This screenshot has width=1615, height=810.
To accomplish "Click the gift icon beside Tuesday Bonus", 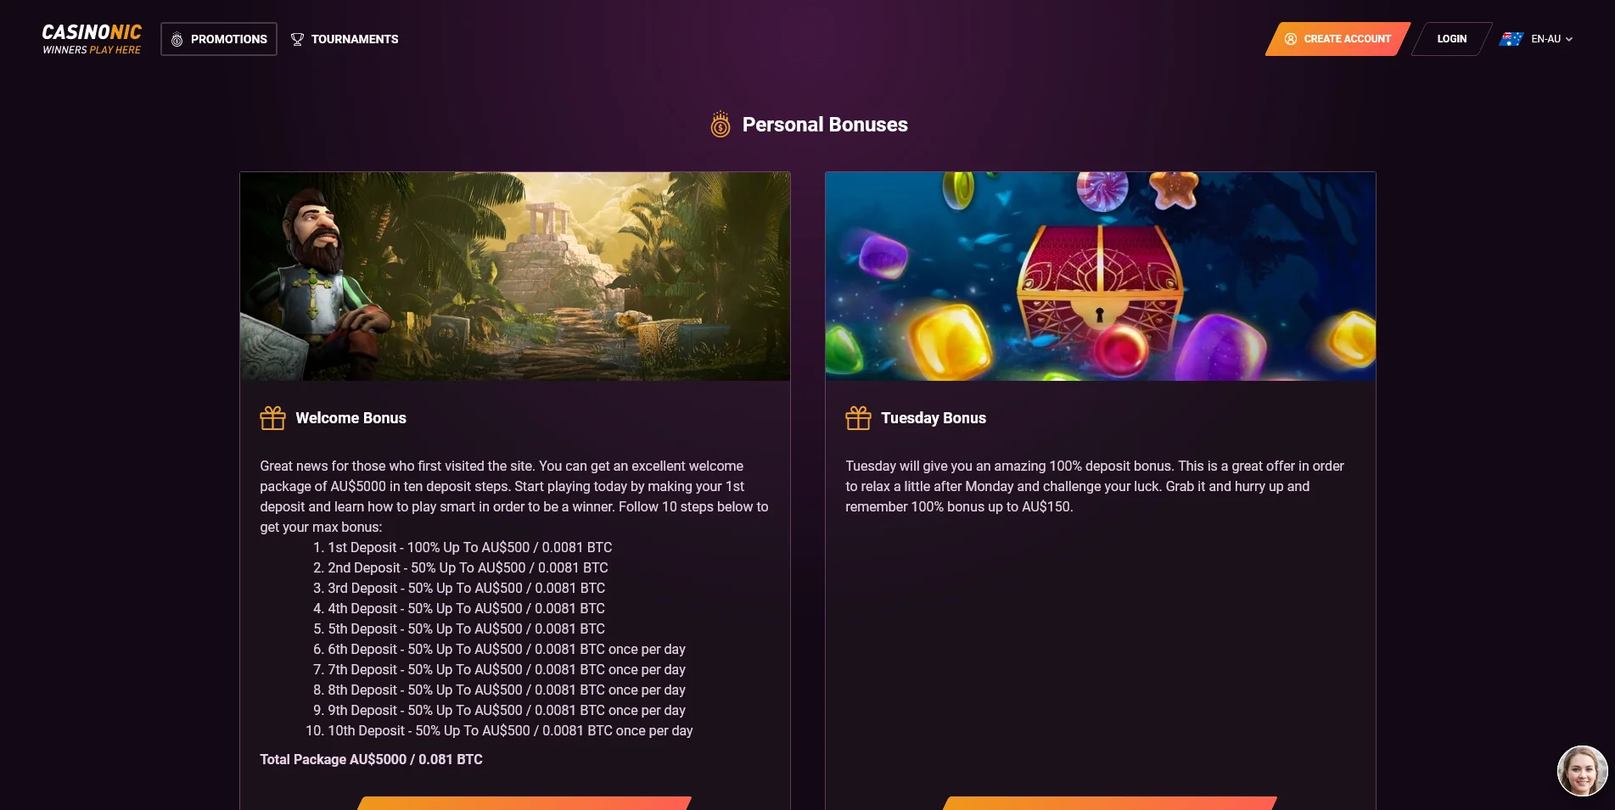I will (858, 418).
